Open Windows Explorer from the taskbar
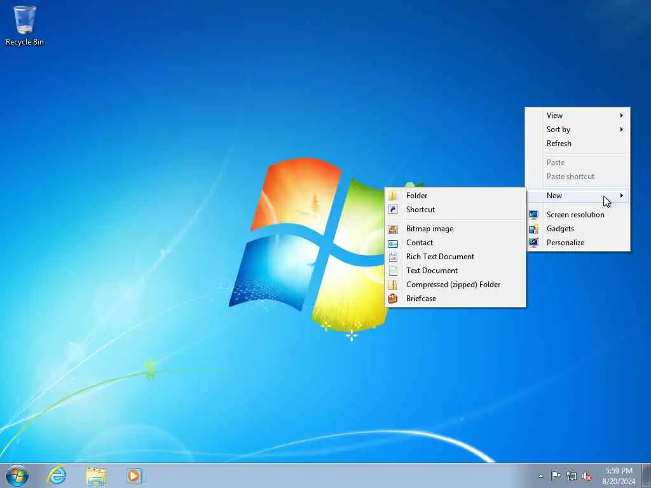The height and width of the screenshot is (488, 651). (x=96, y=476)
